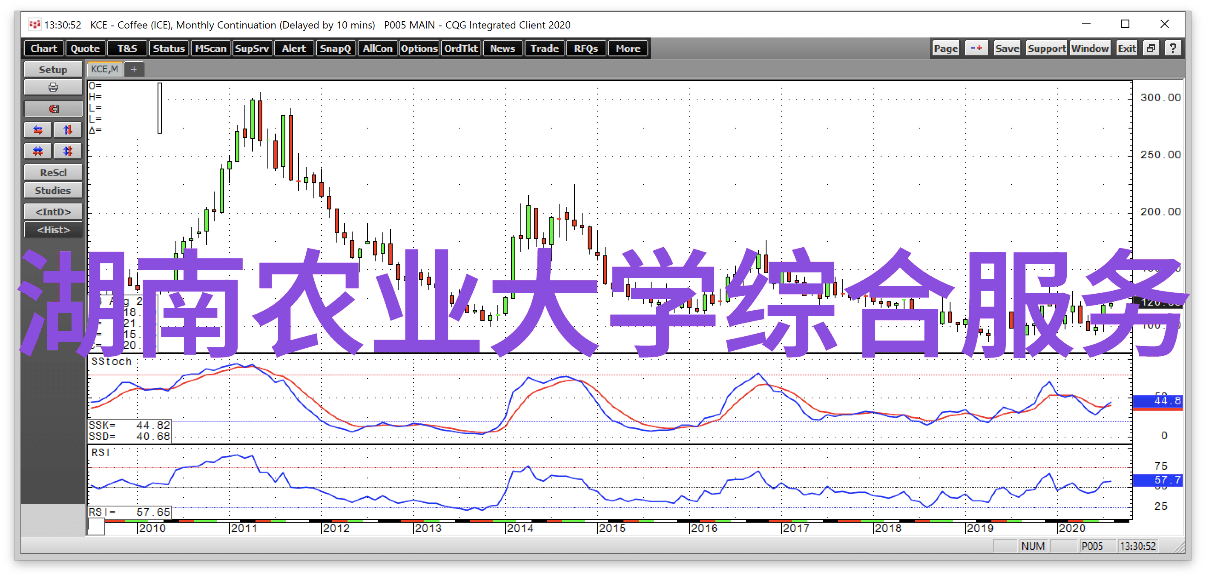Click the CQG app icon in title bar
The height and width of the screenshot is (578, 1206).
[x=34, y=24]
